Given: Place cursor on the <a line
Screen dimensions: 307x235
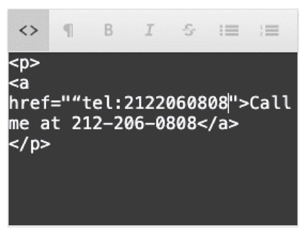Looking at the screenshot, I should coord(19,83).
